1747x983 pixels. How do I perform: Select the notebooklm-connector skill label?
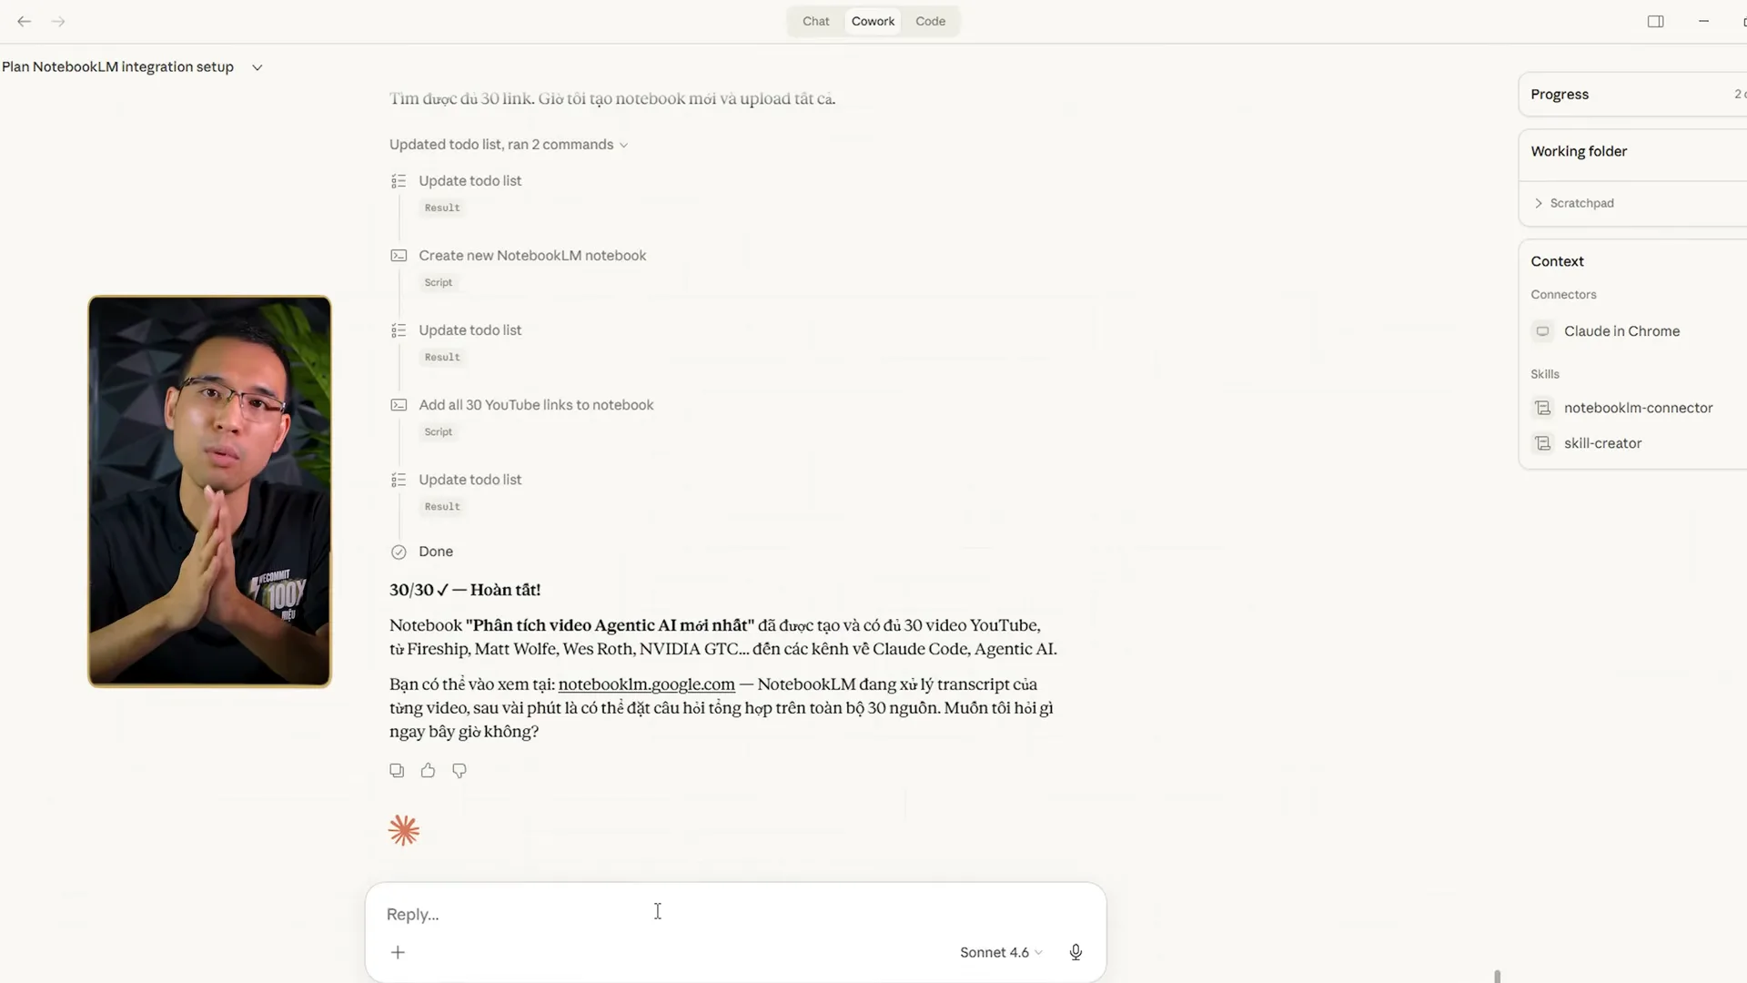point(1638,408)
